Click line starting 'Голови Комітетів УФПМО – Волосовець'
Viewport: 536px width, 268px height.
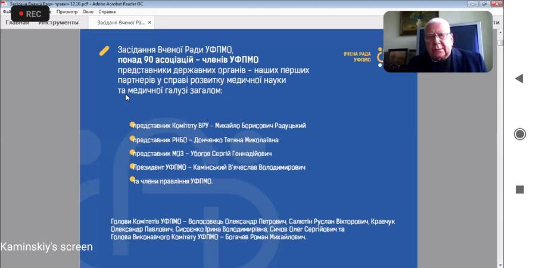(253, 222)
